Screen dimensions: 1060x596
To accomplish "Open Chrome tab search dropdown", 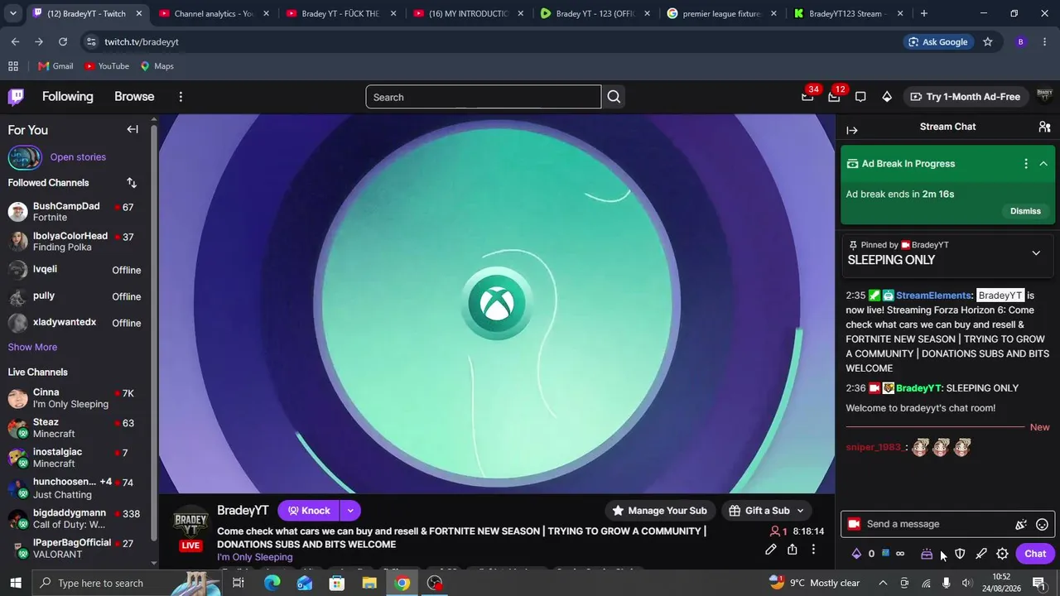I will tap(12, 13).
